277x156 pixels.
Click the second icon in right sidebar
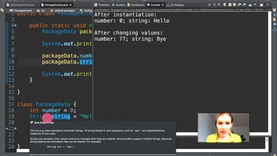(274, 15)
